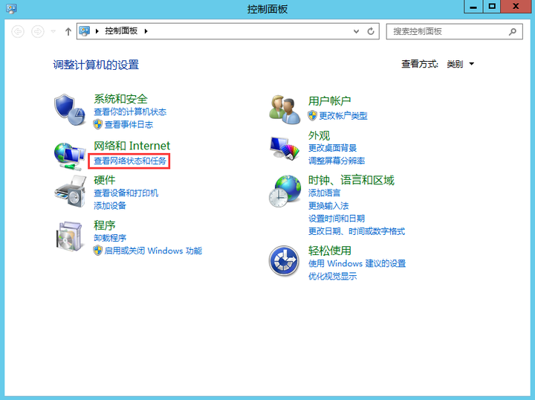Click the title bar window icon
The width and height of the screenshot is (535, 400).
point(11,8)
